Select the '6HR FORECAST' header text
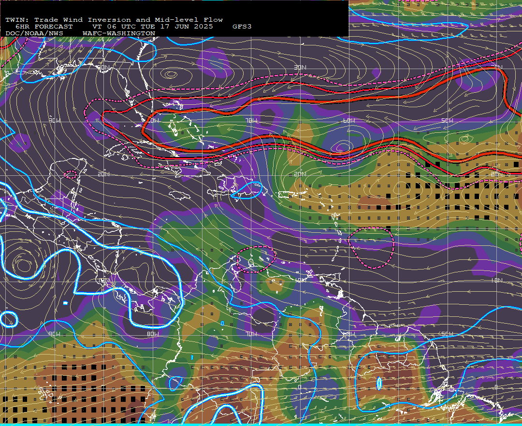Image resolution: width=522 pixels, height=426 pixels. click(x=44, y=27)
